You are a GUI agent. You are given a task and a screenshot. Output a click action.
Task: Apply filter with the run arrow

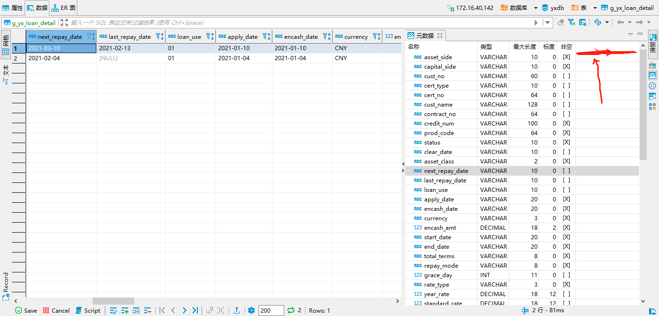pos(537,22)
